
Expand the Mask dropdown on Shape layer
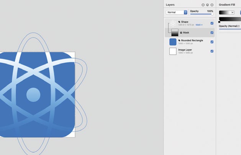(199, 25)
